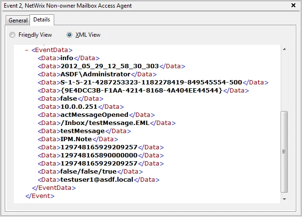This screenshot has width=302, height=217.
Task: Click the actMessageOpened value
Action: point(94,115)
